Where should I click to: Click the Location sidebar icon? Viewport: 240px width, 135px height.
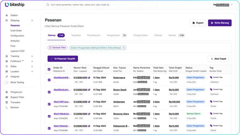pos(7,71)
